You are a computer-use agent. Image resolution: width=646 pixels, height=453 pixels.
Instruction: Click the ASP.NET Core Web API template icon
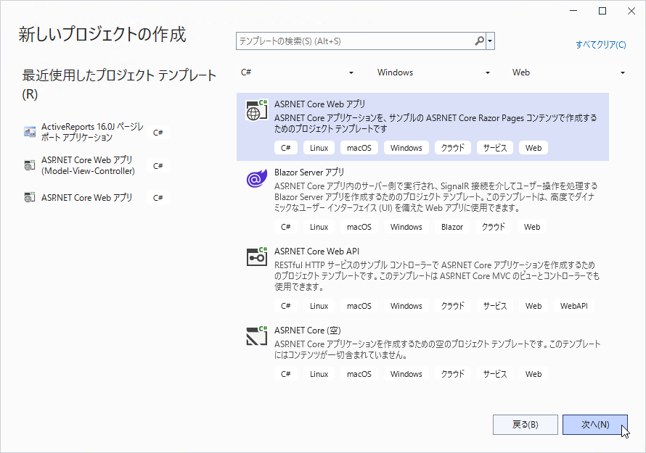[256, 257]
